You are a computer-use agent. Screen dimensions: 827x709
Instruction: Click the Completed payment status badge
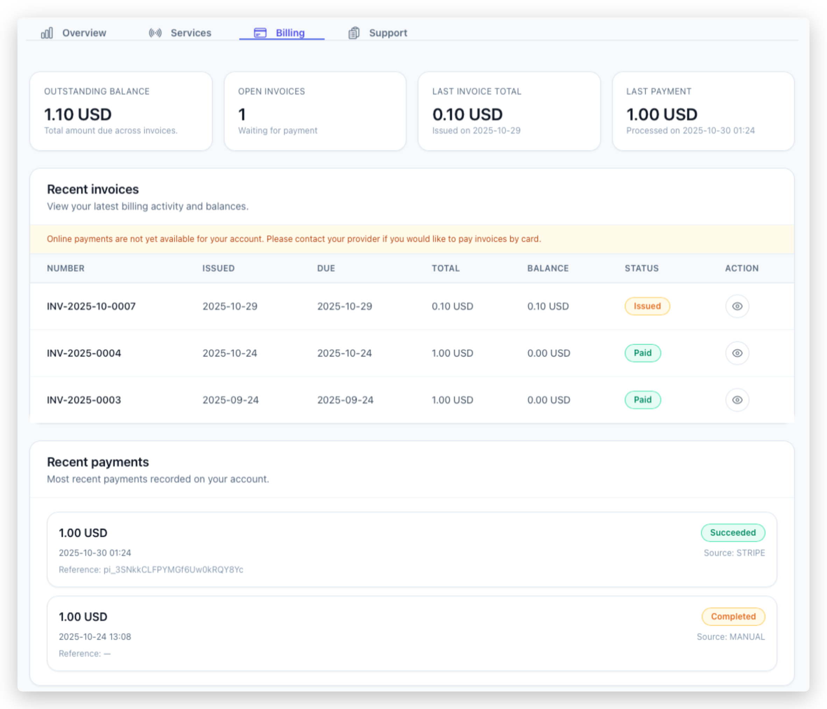tap(733, 616)
